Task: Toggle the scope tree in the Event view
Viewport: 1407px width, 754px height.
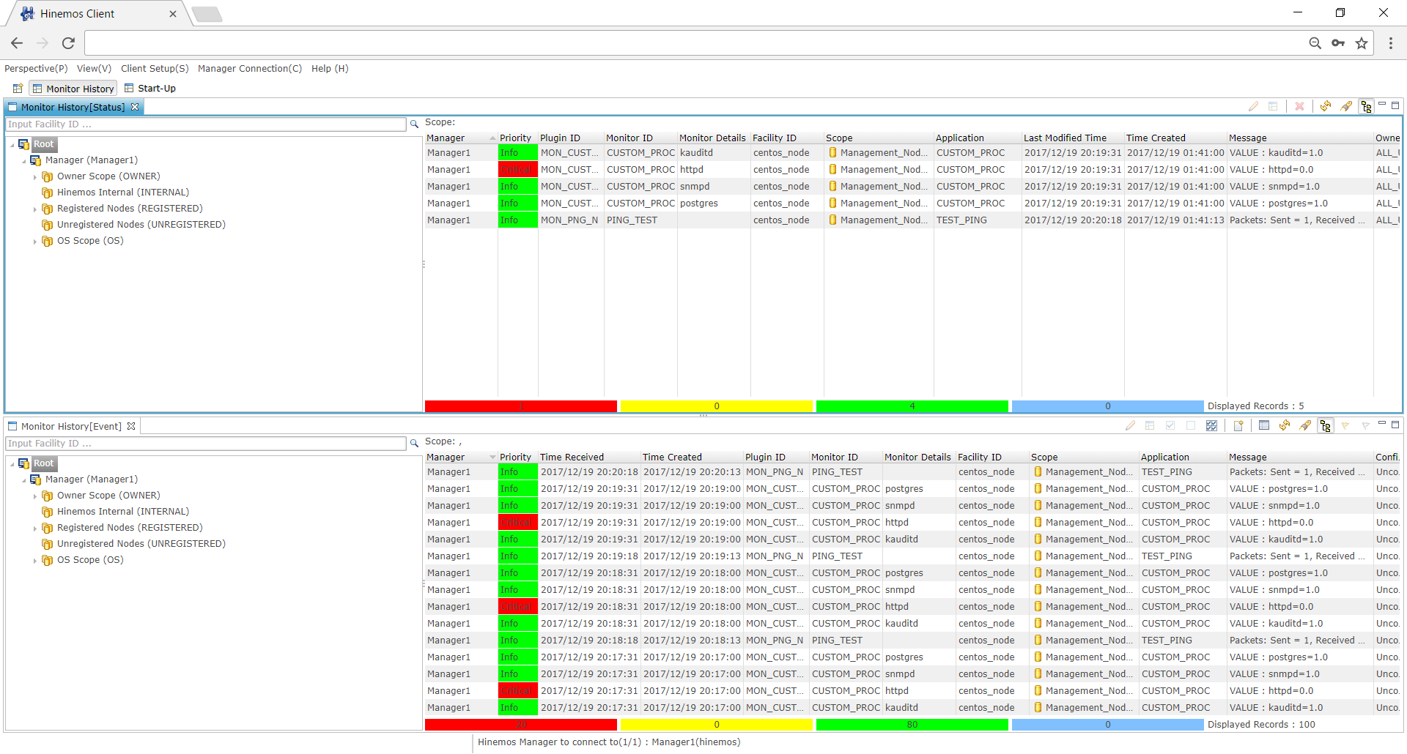Action: tap(1325, 425)
